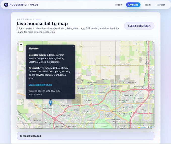171x144 pixels.
Task: Click the 566 highway shield
Action: coord(114,65)
